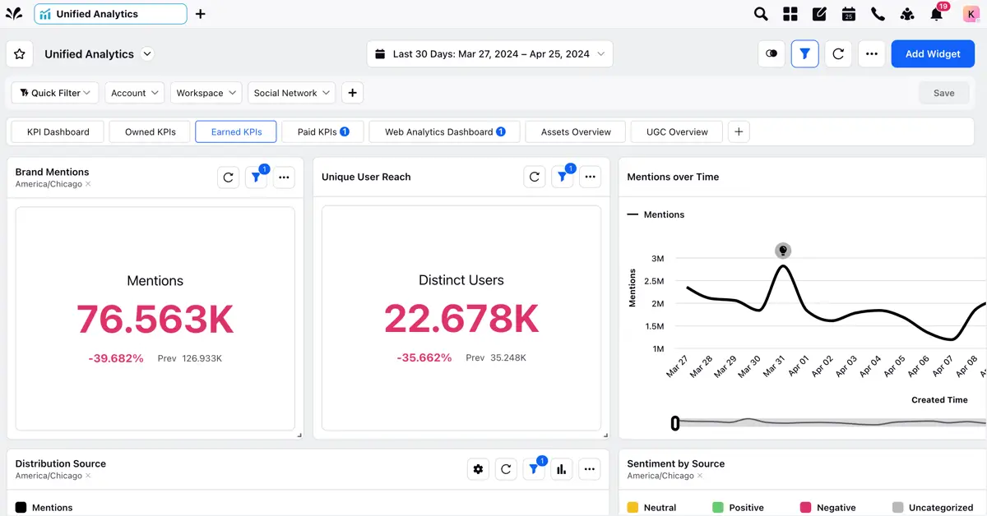Open the apps grid menu
This screenshot has height=516, width=987.
tap(790, 13)
